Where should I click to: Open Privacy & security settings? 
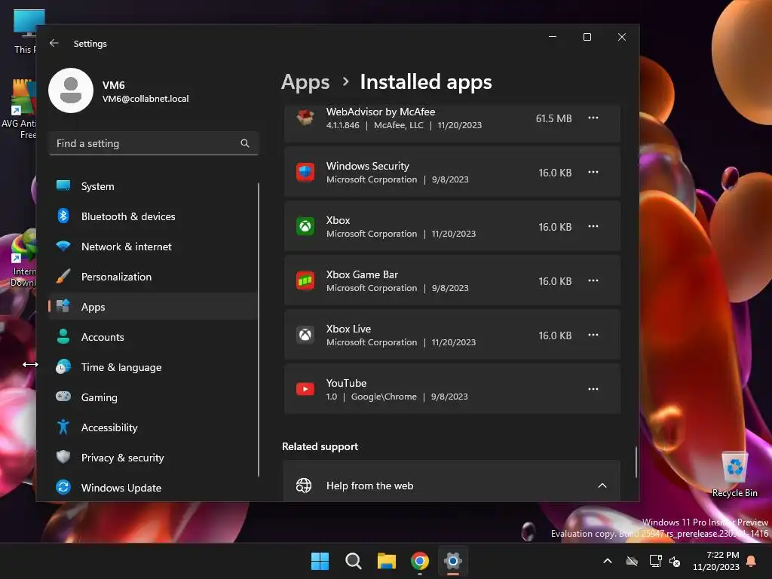[153, 458]
